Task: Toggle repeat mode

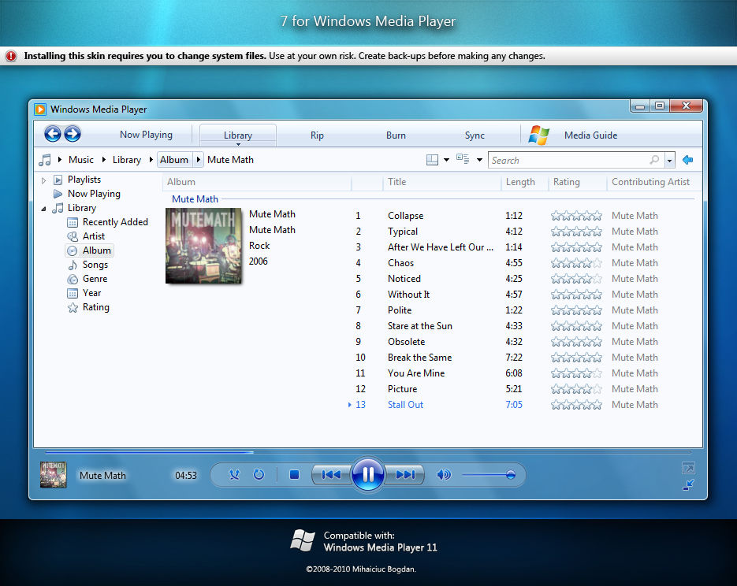Action: pos(259,474)
